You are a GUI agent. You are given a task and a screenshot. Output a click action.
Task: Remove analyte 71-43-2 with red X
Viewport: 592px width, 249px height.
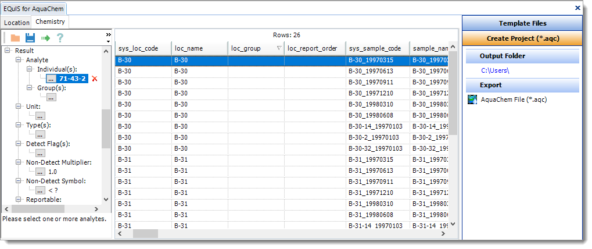pos(95,79)
